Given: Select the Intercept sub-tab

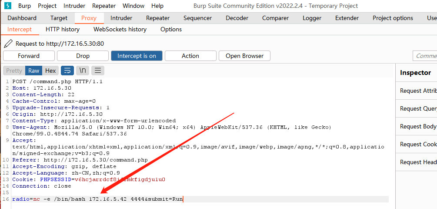Looking at the screenshot, I should (x=20, y=29).
